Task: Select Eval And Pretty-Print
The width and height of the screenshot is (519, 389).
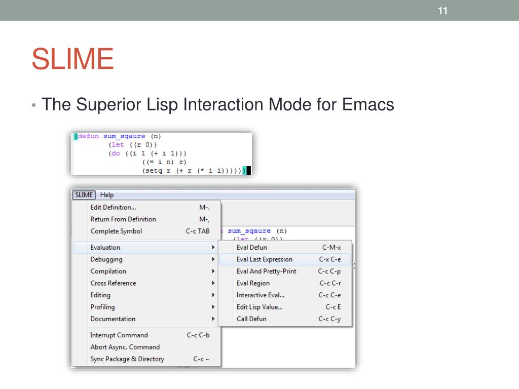Action: tap(285, 271)
